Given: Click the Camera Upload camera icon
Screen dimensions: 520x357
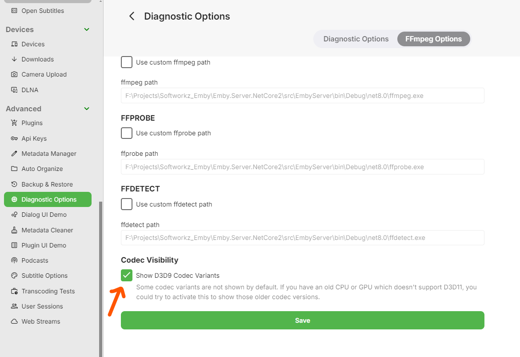Looking at the screenshot, I should coord(14,74).
